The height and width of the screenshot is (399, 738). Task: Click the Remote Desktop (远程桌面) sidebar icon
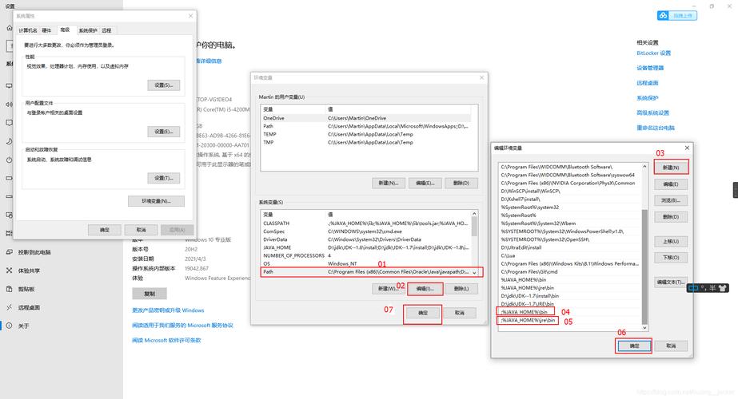click(9, 307)
